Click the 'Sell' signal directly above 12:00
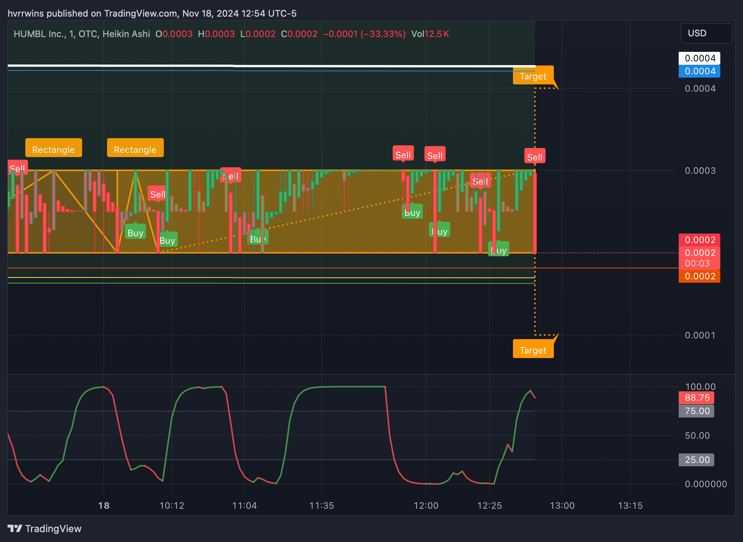 point(435,154)
